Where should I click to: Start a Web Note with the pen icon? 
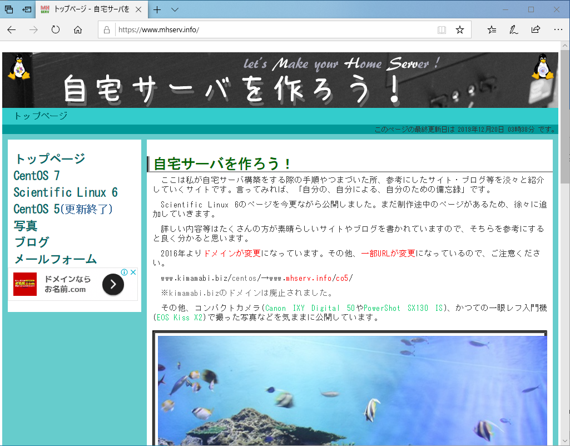[513, 29]
